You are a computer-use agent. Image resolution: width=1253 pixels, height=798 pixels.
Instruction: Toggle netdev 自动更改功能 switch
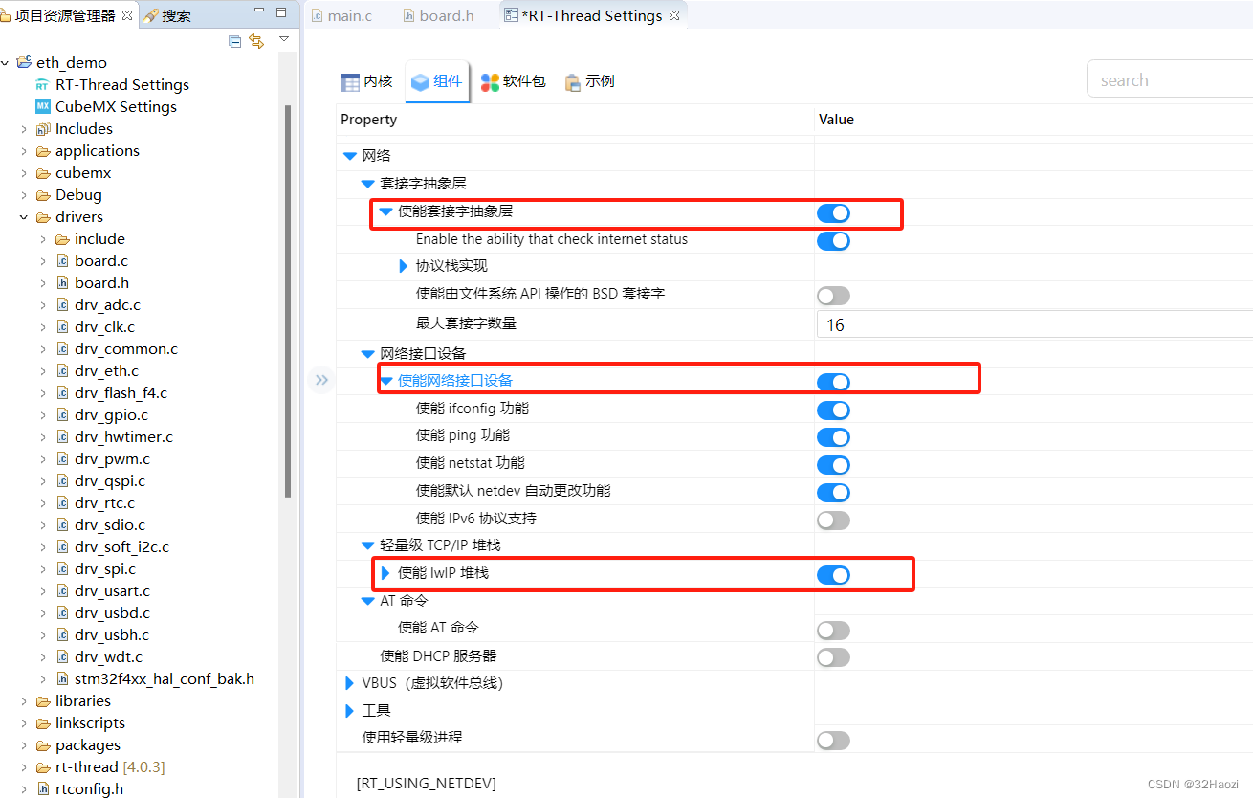click(833, 493)
